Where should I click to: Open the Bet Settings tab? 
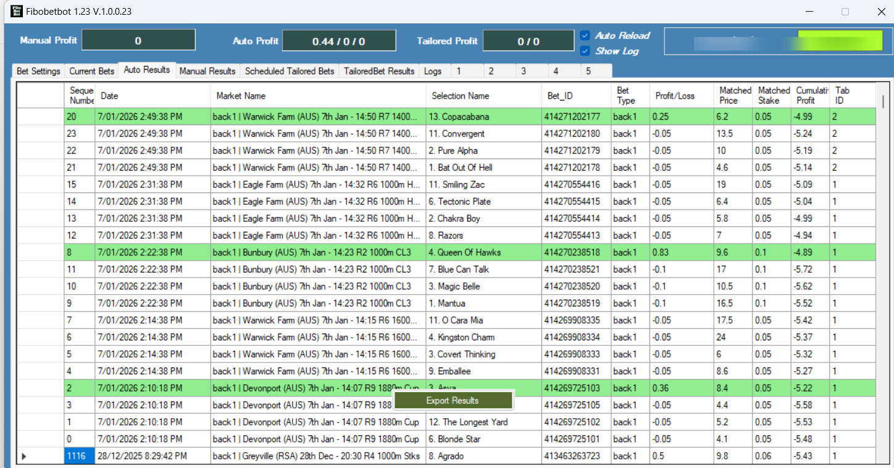(38, 71)
